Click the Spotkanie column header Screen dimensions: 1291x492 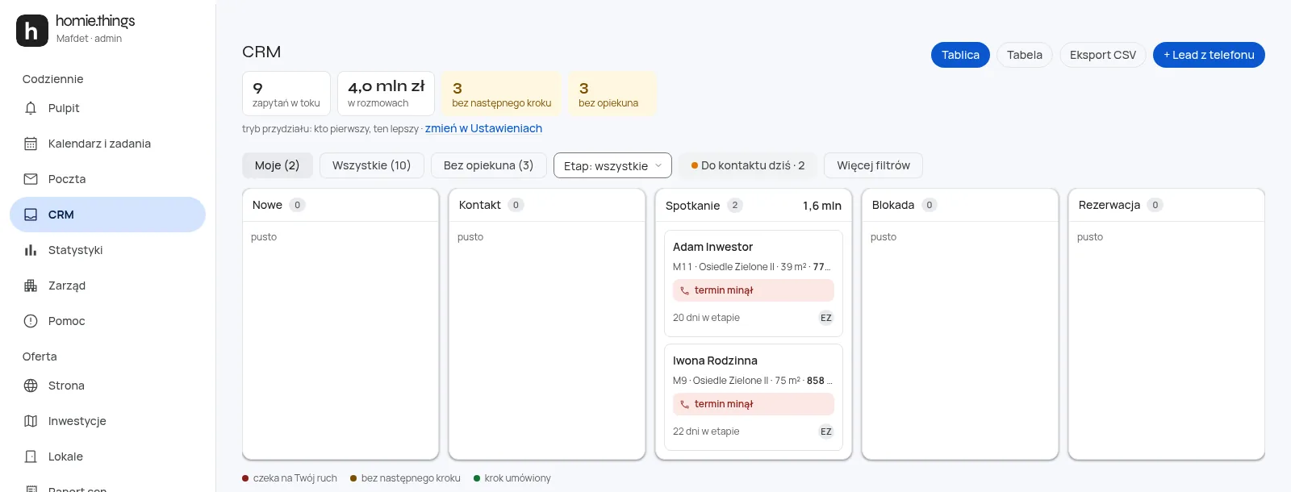[754, 205]
